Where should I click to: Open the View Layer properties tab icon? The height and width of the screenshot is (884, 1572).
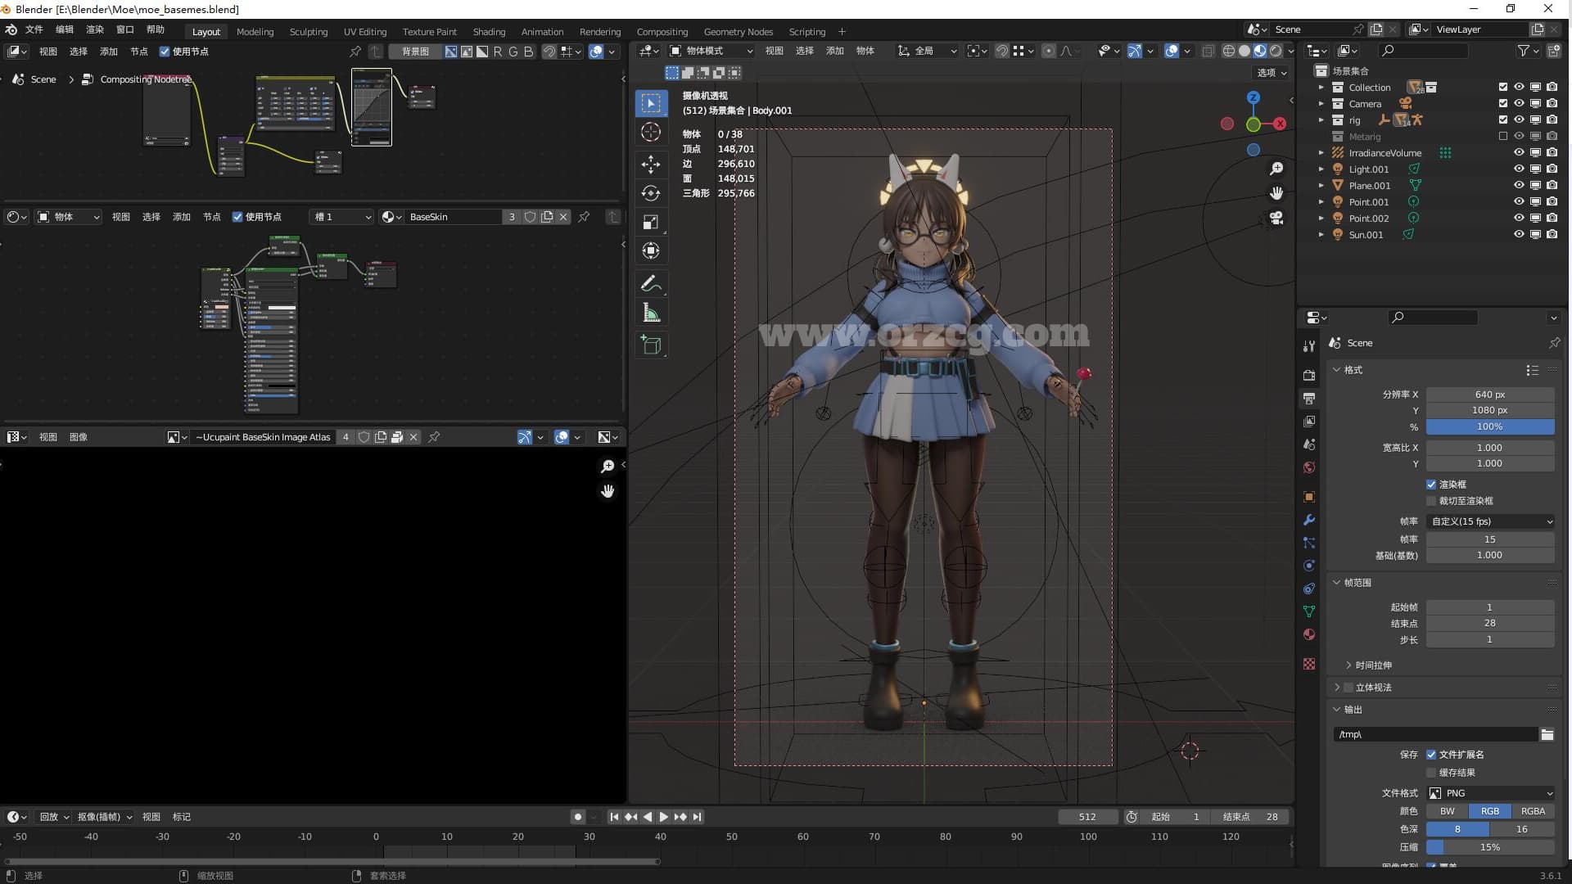[1309, 422]
